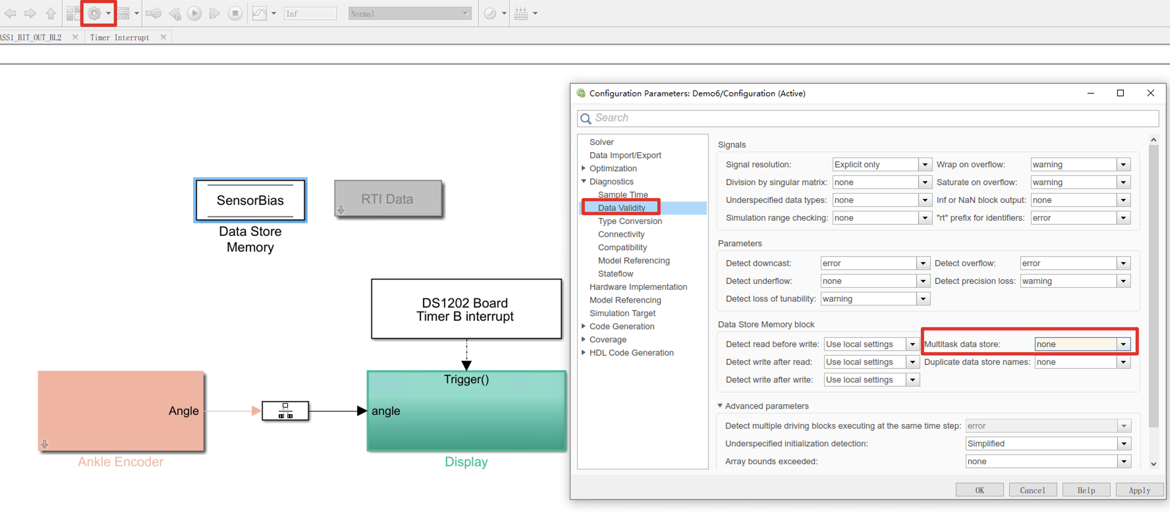Image resolution: width=1170 pixels, height=515 pixels.
Task: Click the Up to Parent arrow
Action: click(50, 13)
